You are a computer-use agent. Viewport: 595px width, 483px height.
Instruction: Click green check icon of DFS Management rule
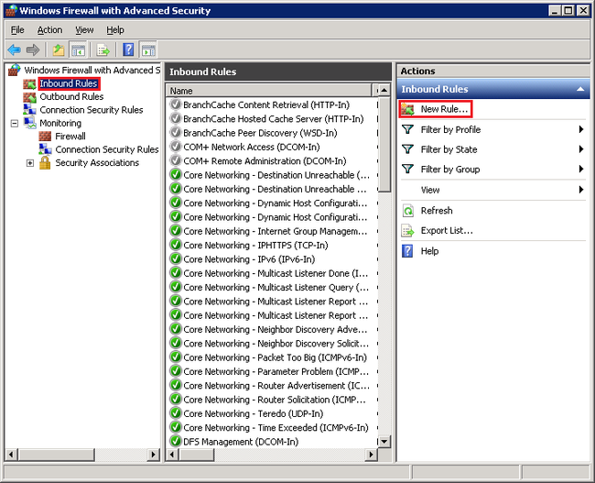coord(176,441)
